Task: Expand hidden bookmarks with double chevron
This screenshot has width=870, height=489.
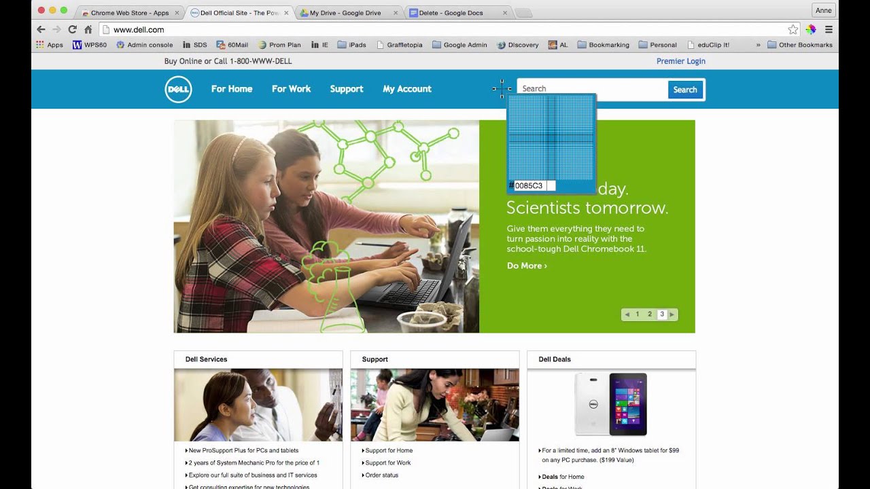Action: pyautogui.click(x=758, y=45)
